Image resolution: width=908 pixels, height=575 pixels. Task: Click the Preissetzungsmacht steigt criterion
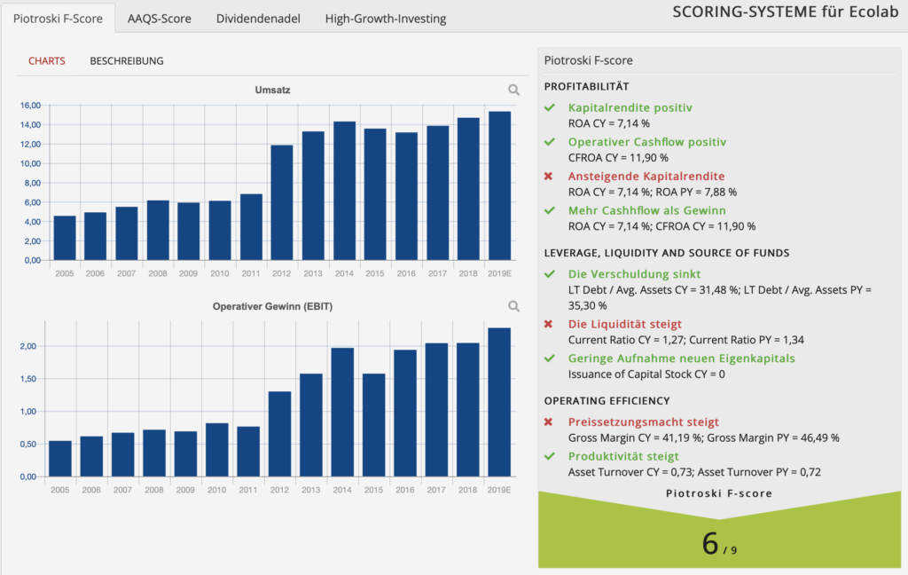tap(644, 422)
